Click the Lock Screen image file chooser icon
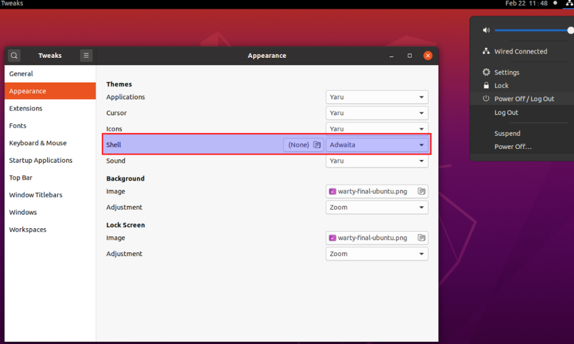Screen dimensions: 574x344 click(x=421, y=237)
